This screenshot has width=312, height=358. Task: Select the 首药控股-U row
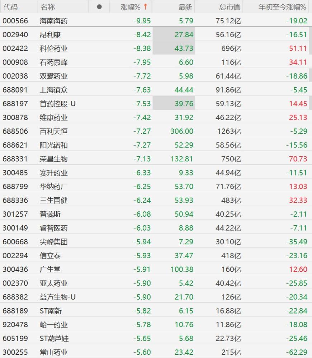pyautogui.click(x=156, y=104)
